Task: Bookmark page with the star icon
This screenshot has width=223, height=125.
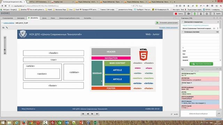Action: [x=177, y=6]
